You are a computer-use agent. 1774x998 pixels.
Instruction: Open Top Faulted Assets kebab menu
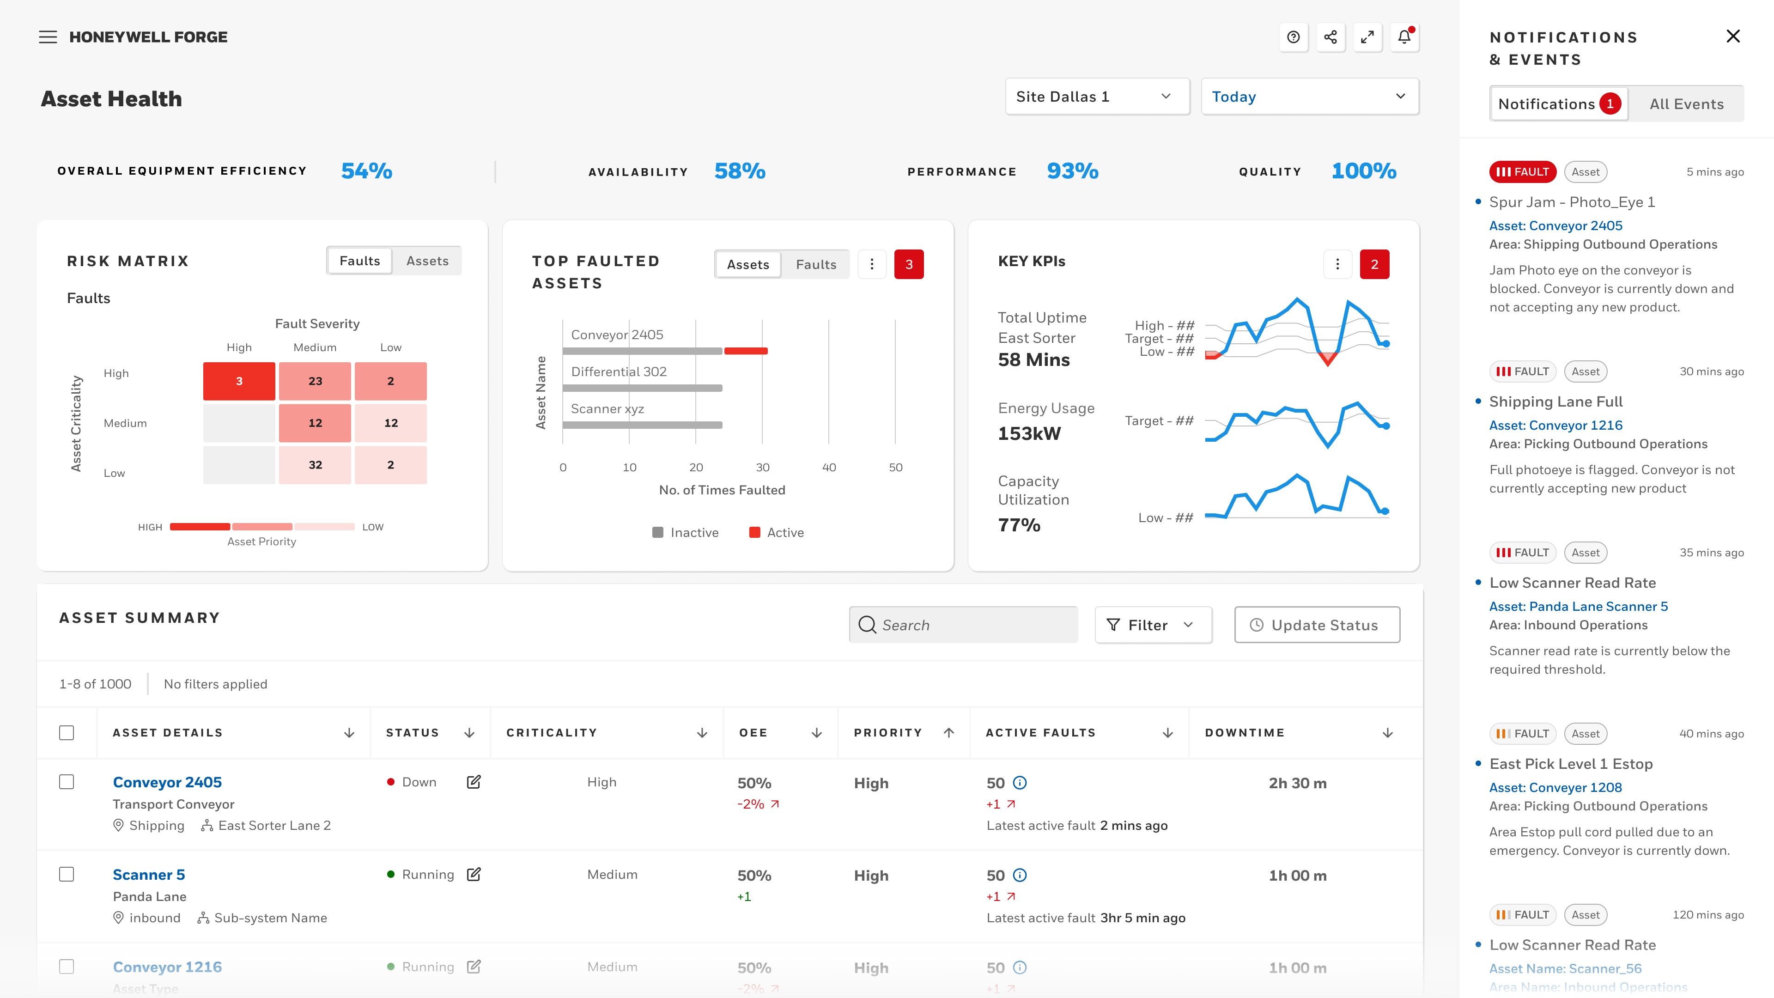(x=872, y=264)
